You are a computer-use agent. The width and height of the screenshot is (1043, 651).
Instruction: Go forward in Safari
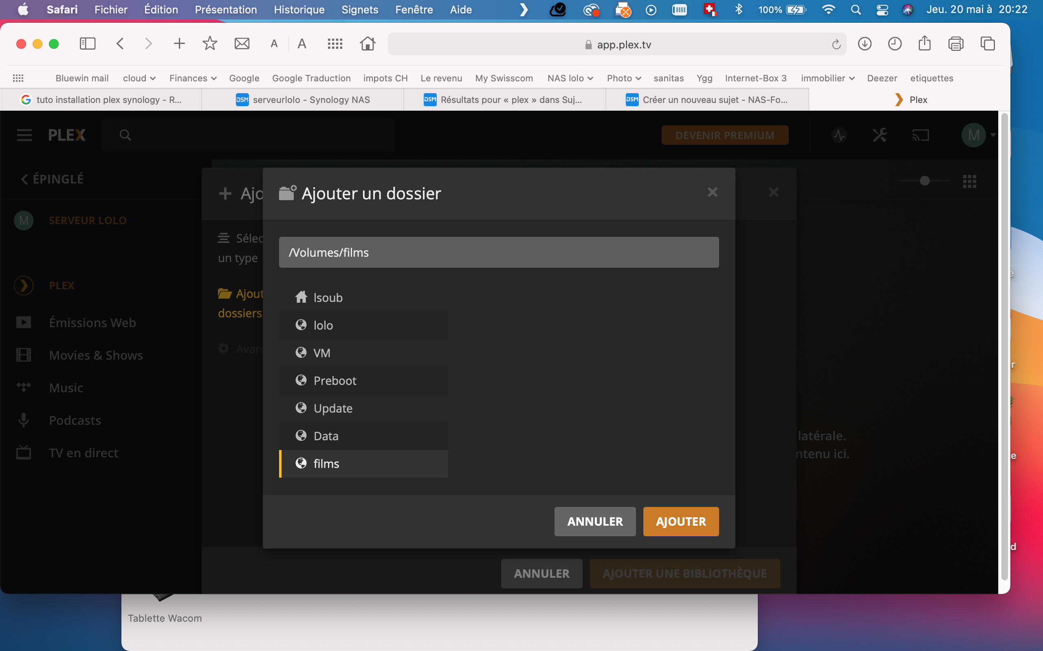pos(148,44)
